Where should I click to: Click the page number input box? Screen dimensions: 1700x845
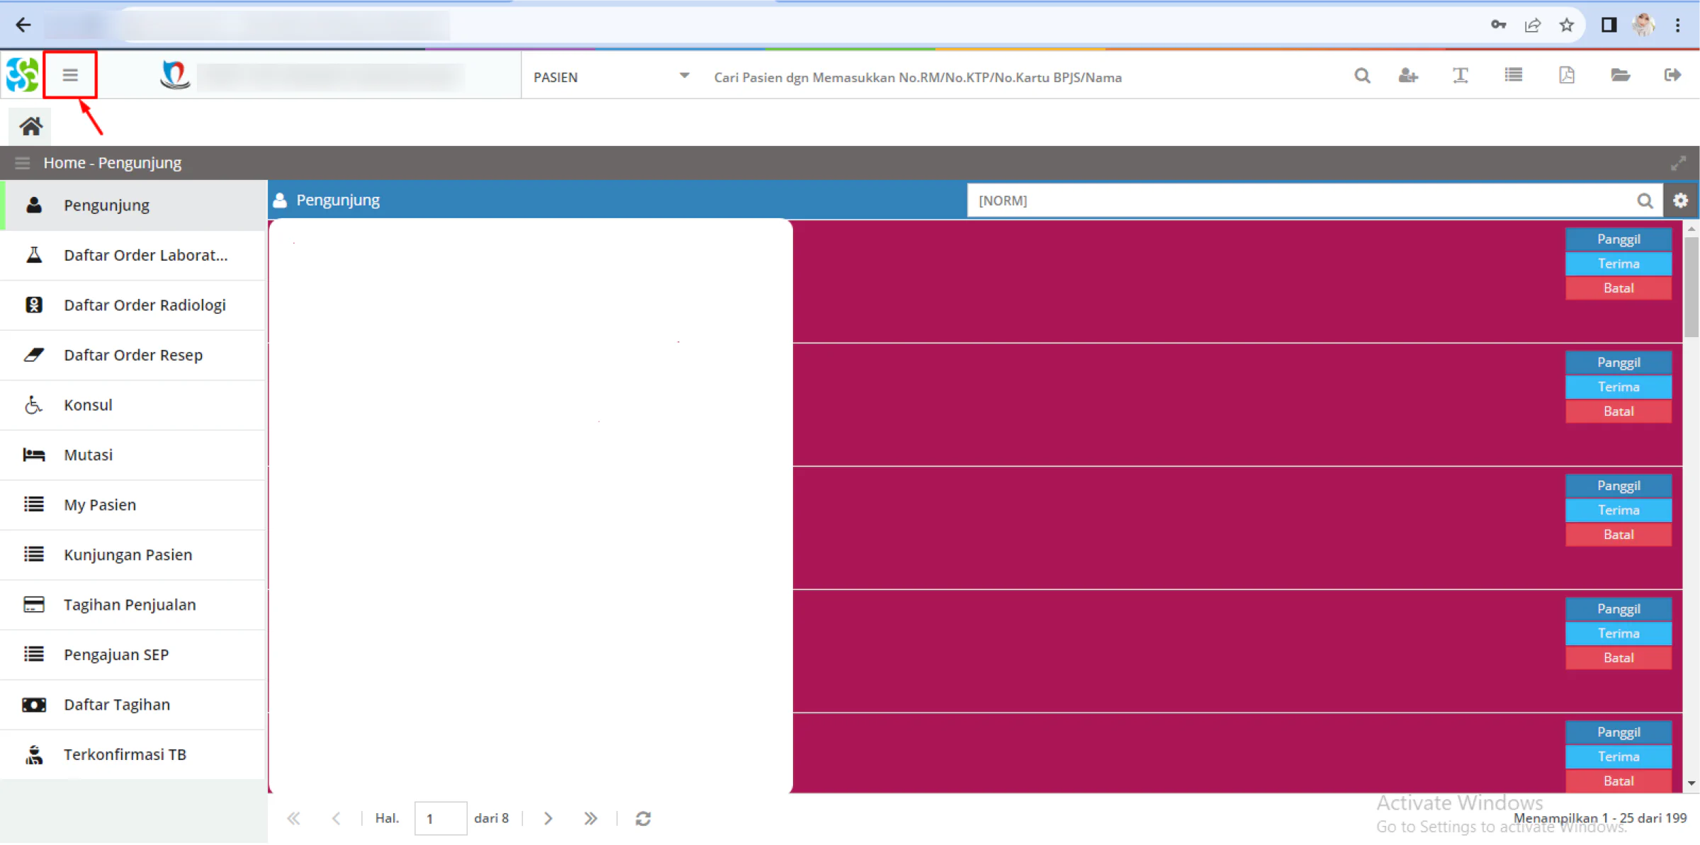440,818
